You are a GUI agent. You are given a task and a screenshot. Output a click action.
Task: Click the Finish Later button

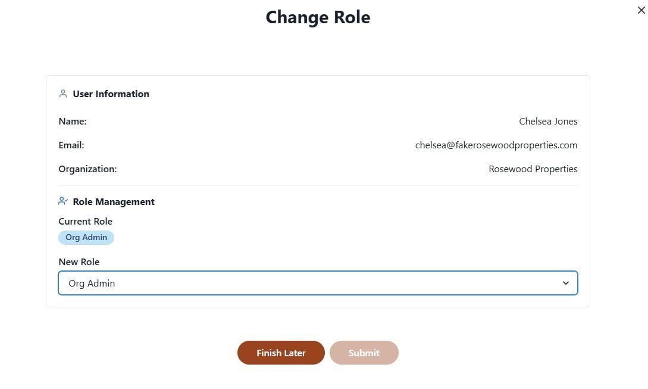pyautogui.click(x=281, y=353)
